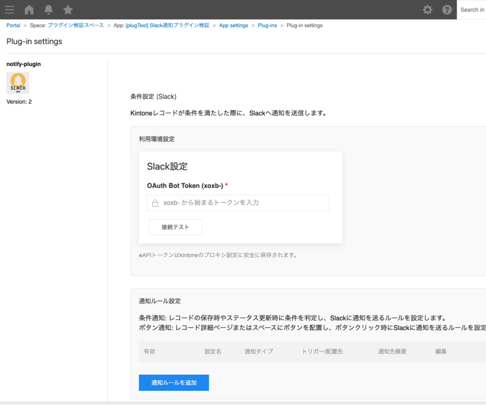Navigate to Portal via the breadcrumb

[13, 25]
